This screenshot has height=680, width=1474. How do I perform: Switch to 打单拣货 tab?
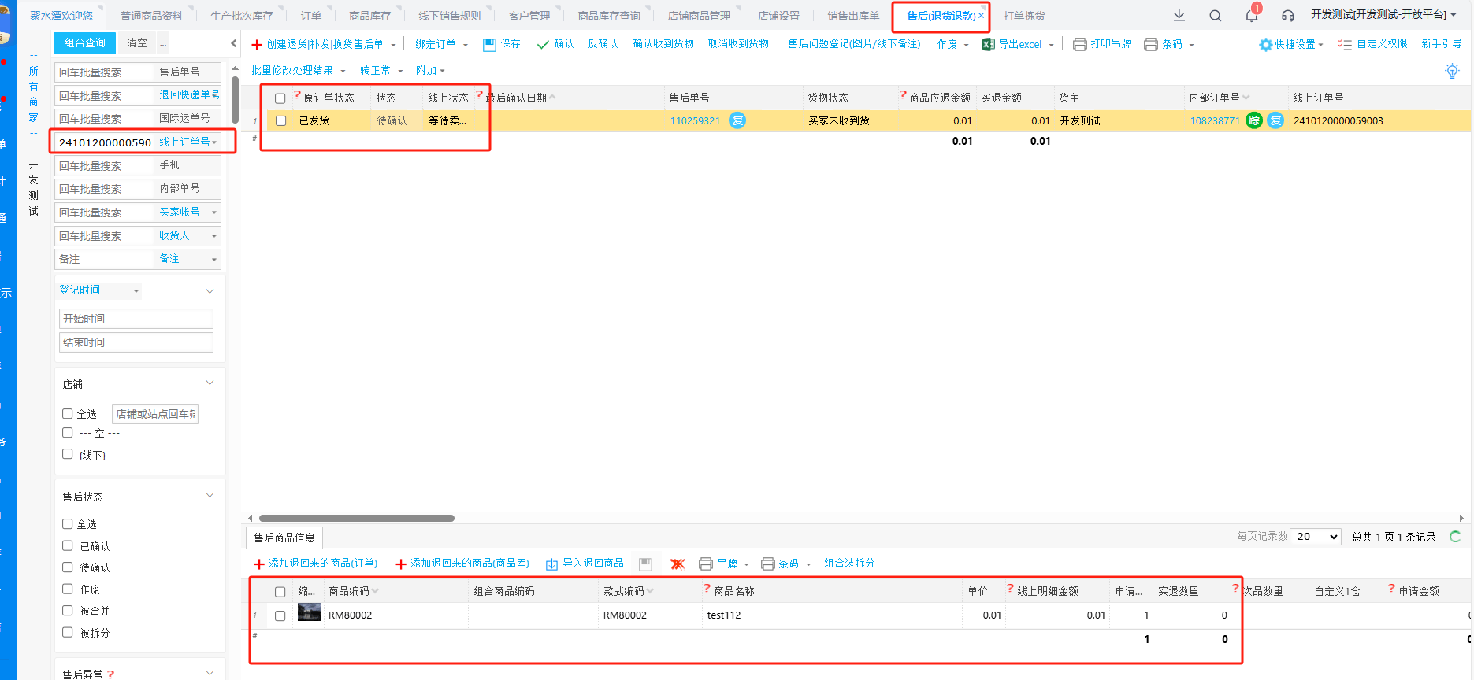coord(1024,16)
